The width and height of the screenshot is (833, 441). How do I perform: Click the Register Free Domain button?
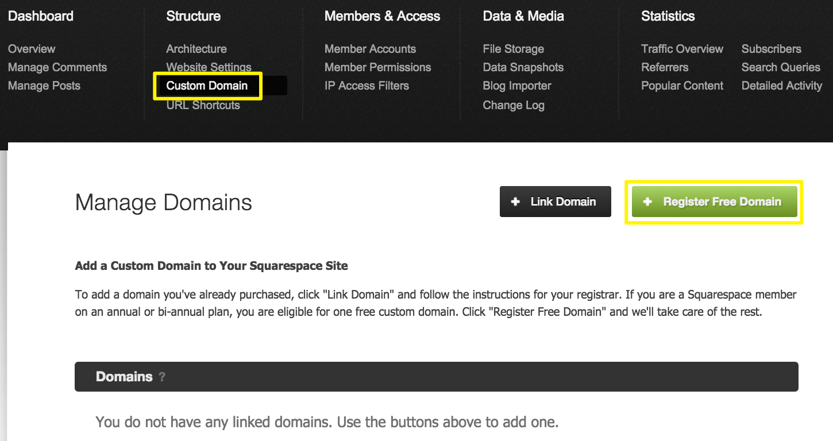pos(714,202)
